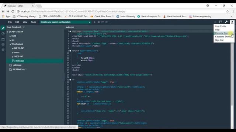Select Report a Bug in the user menu
236x132 pixels.
coord(221,33)
